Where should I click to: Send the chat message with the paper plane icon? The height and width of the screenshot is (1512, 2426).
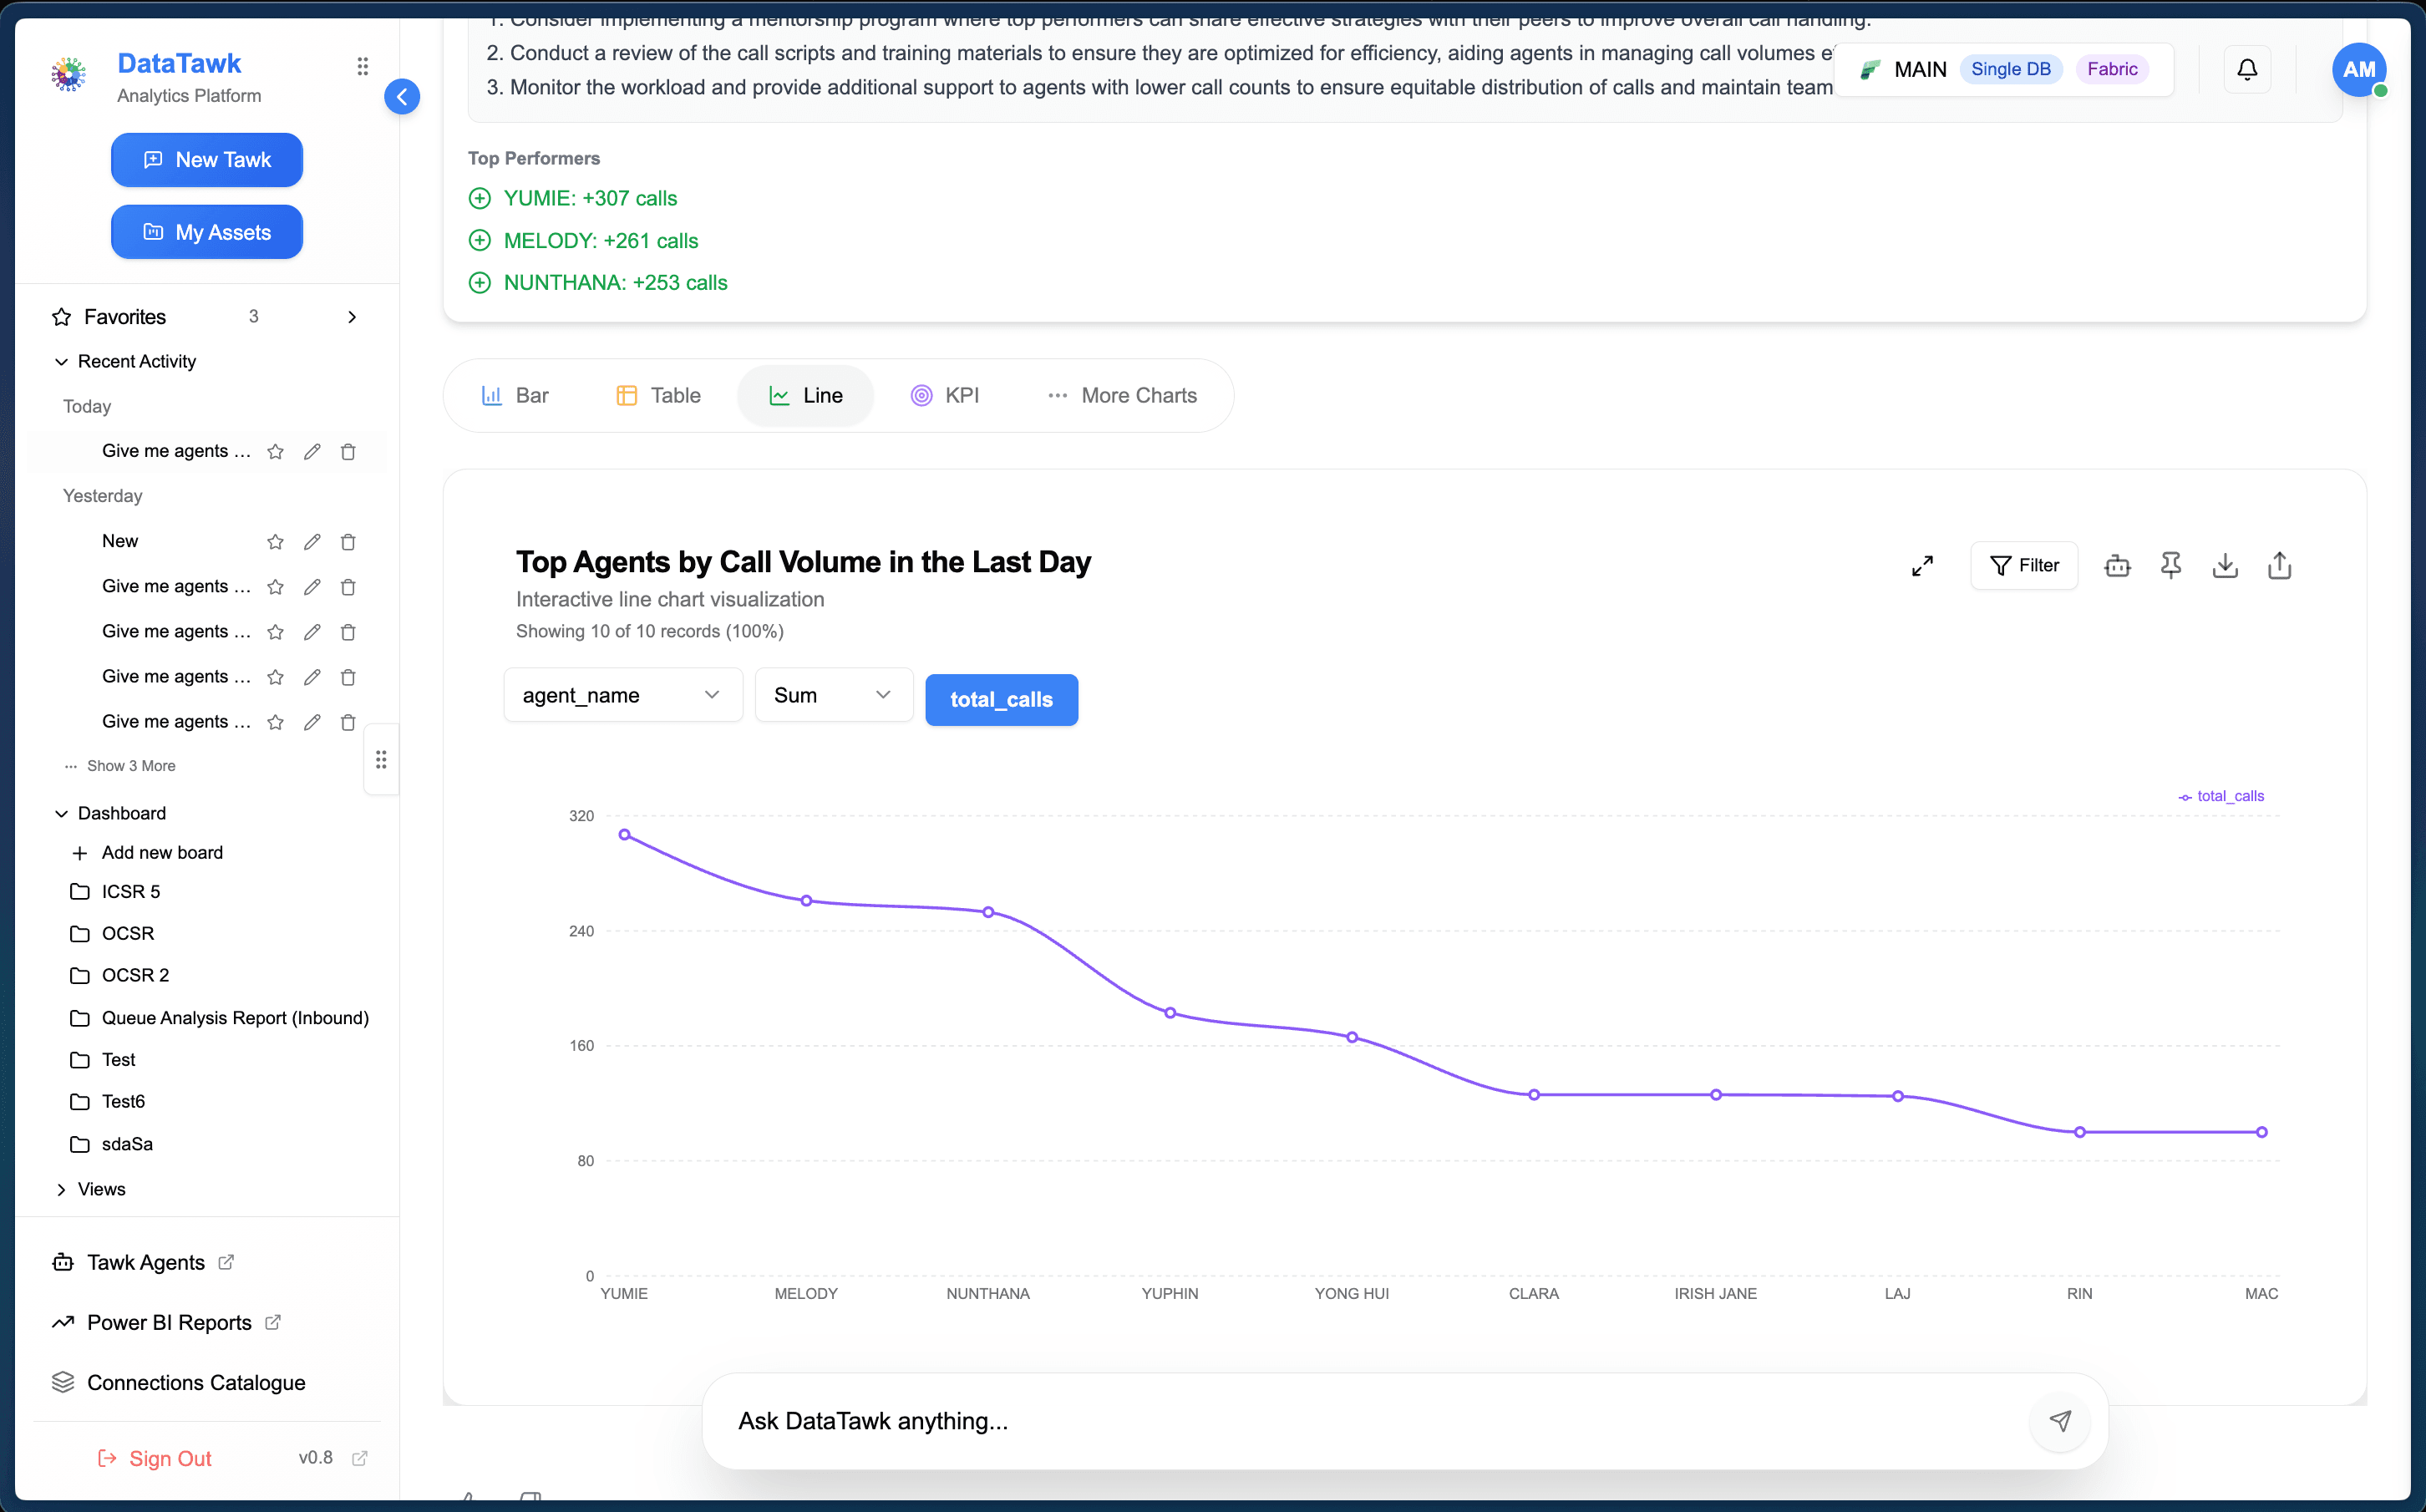click(x=2060, y=1421)
